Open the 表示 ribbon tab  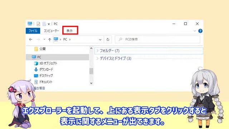tap(70, 31)
